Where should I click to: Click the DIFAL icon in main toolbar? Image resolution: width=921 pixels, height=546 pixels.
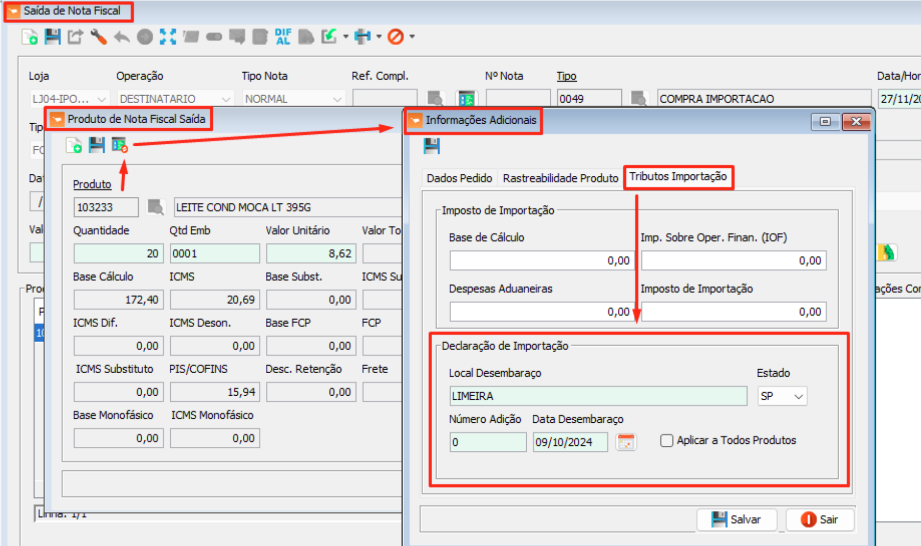283,37
